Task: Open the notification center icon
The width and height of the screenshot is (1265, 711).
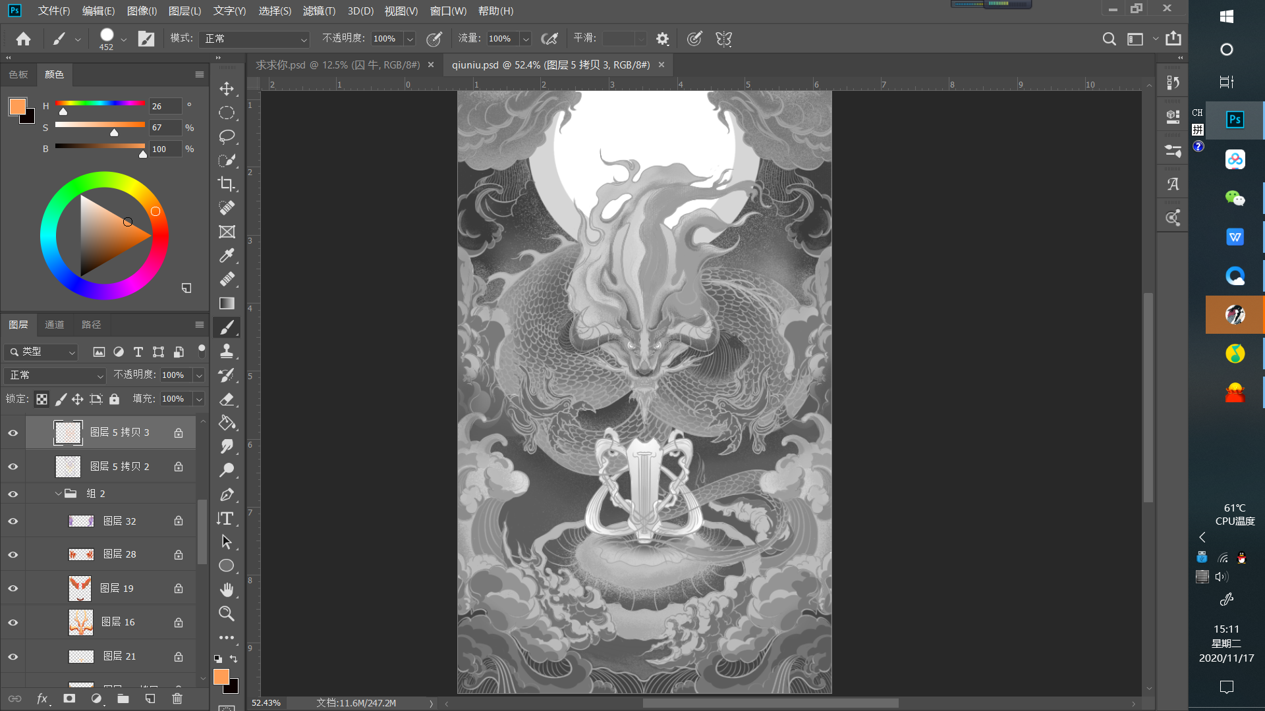Action: coord(1227,687)
